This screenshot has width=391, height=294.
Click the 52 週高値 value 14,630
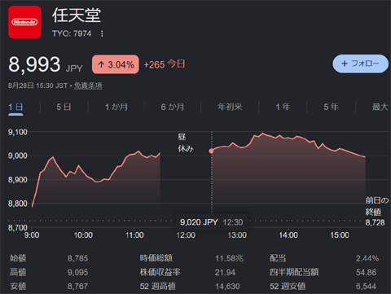227,287
